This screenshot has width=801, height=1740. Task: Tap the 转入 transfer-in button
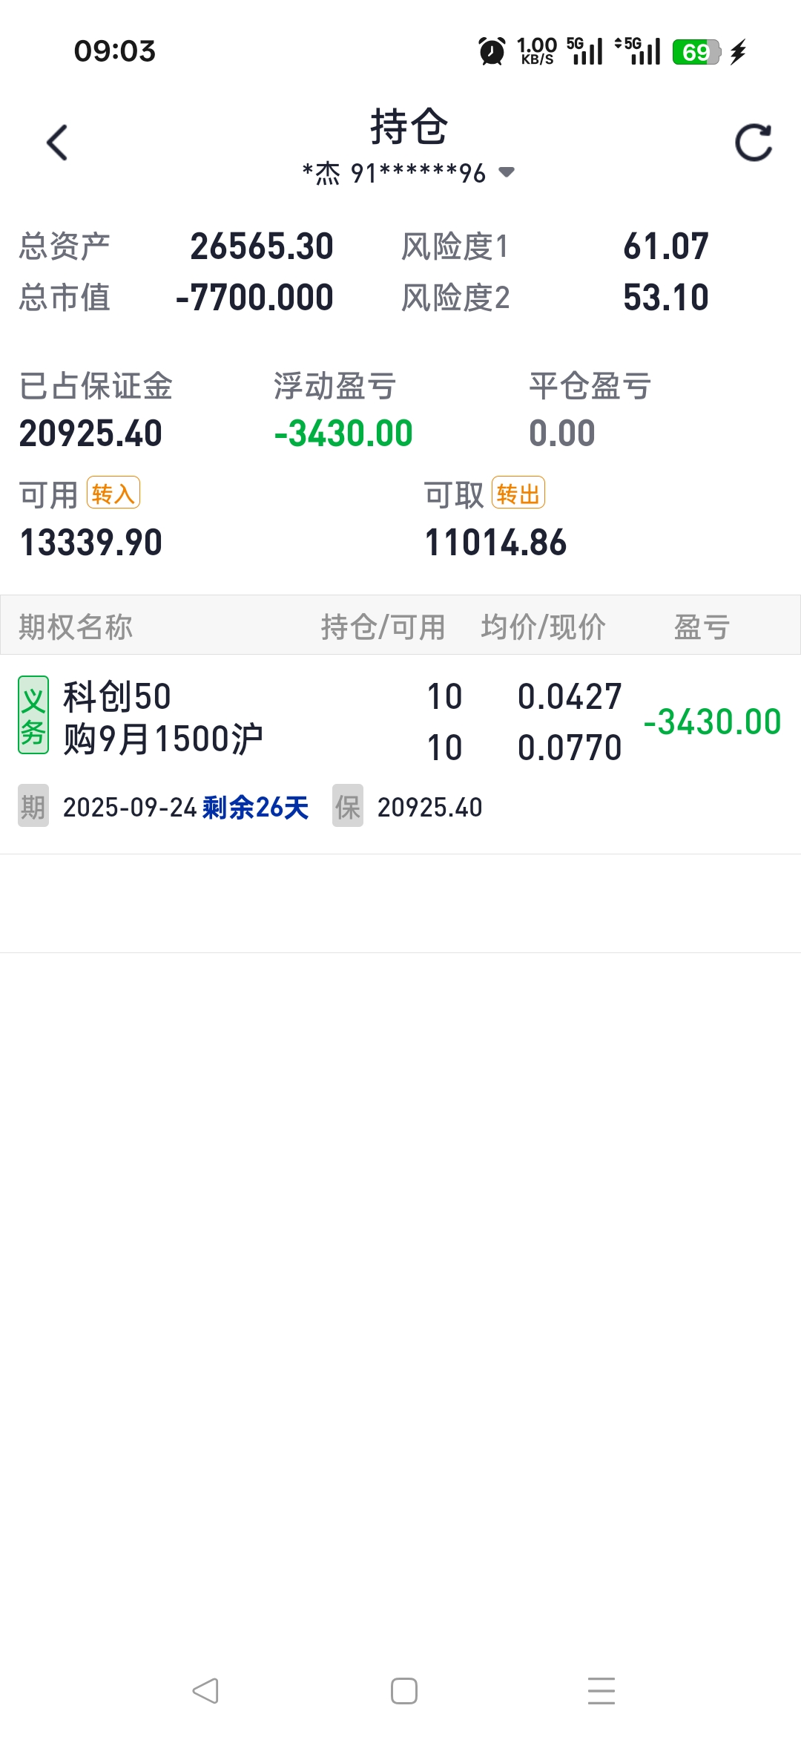[113, 493]
